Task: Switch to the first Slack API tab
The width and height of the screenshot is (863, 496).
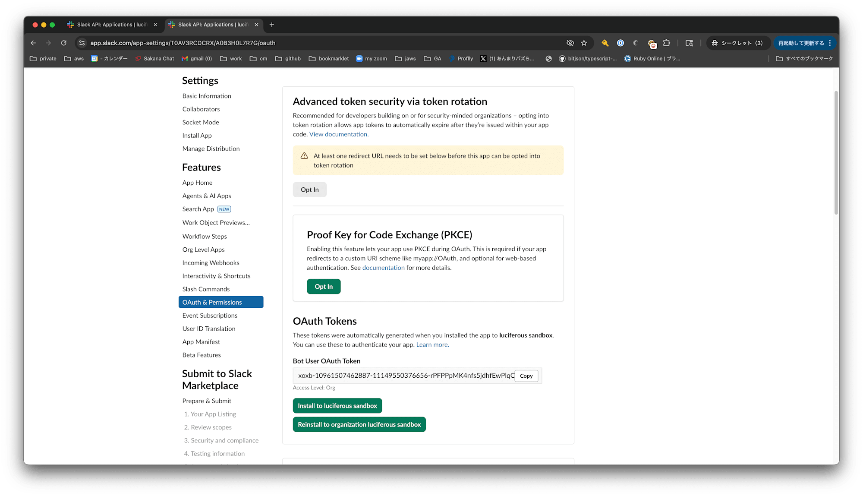Action: (x=112, y=25)
